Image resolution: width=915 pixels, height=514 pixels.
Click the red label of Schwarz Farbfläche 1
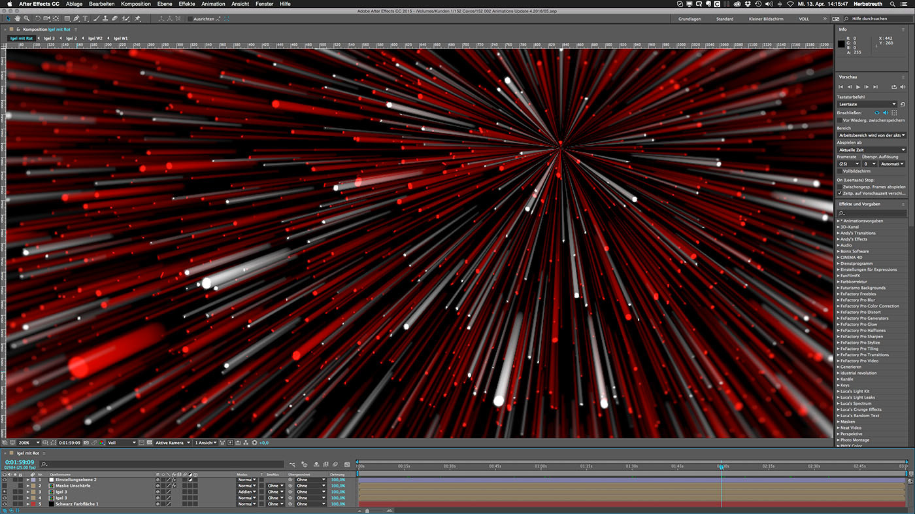(33, 504)
